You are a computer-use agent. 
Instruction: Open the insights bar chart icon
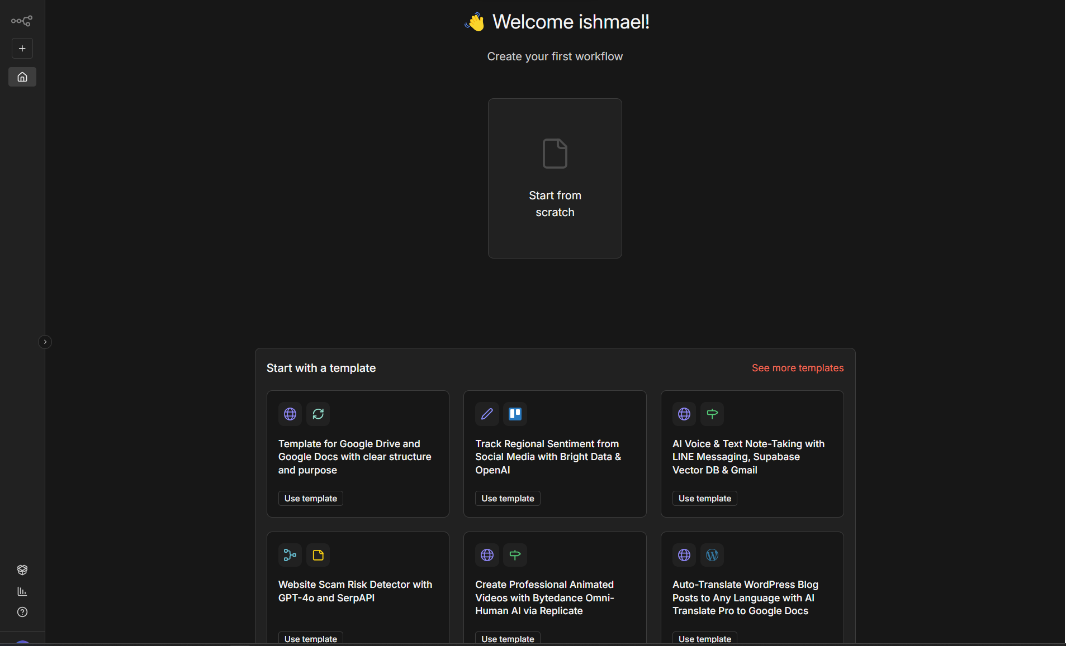pyautogui.click(x=22, y=591)
